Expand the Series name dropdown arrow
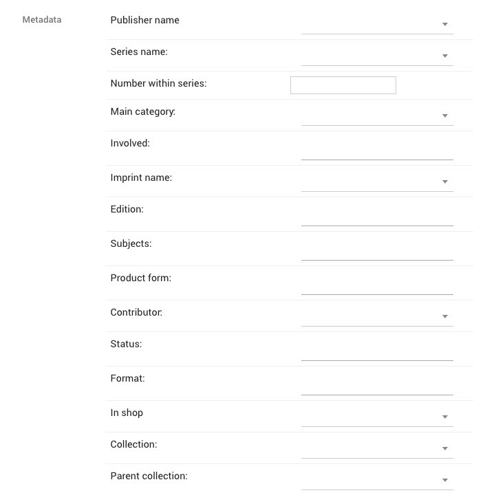 445,56
